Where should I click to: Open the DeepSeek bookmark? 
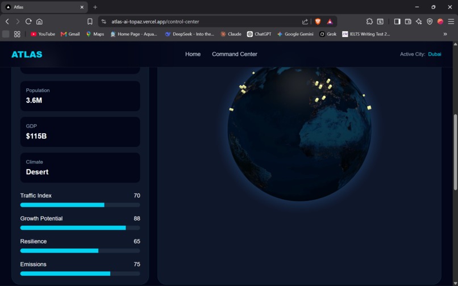pyautogui.click(x=189, y=34)
